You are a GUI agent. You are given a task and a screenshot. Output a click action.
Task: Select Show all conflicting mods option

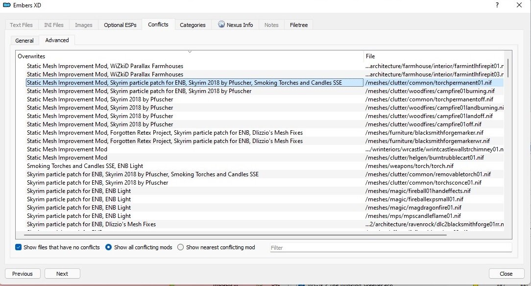coord(108,247)
